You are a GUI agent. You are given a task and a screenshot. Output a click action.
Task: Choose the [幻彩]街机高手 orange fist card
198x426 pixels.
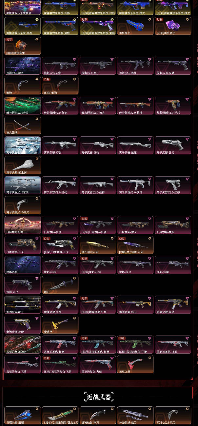23,46
